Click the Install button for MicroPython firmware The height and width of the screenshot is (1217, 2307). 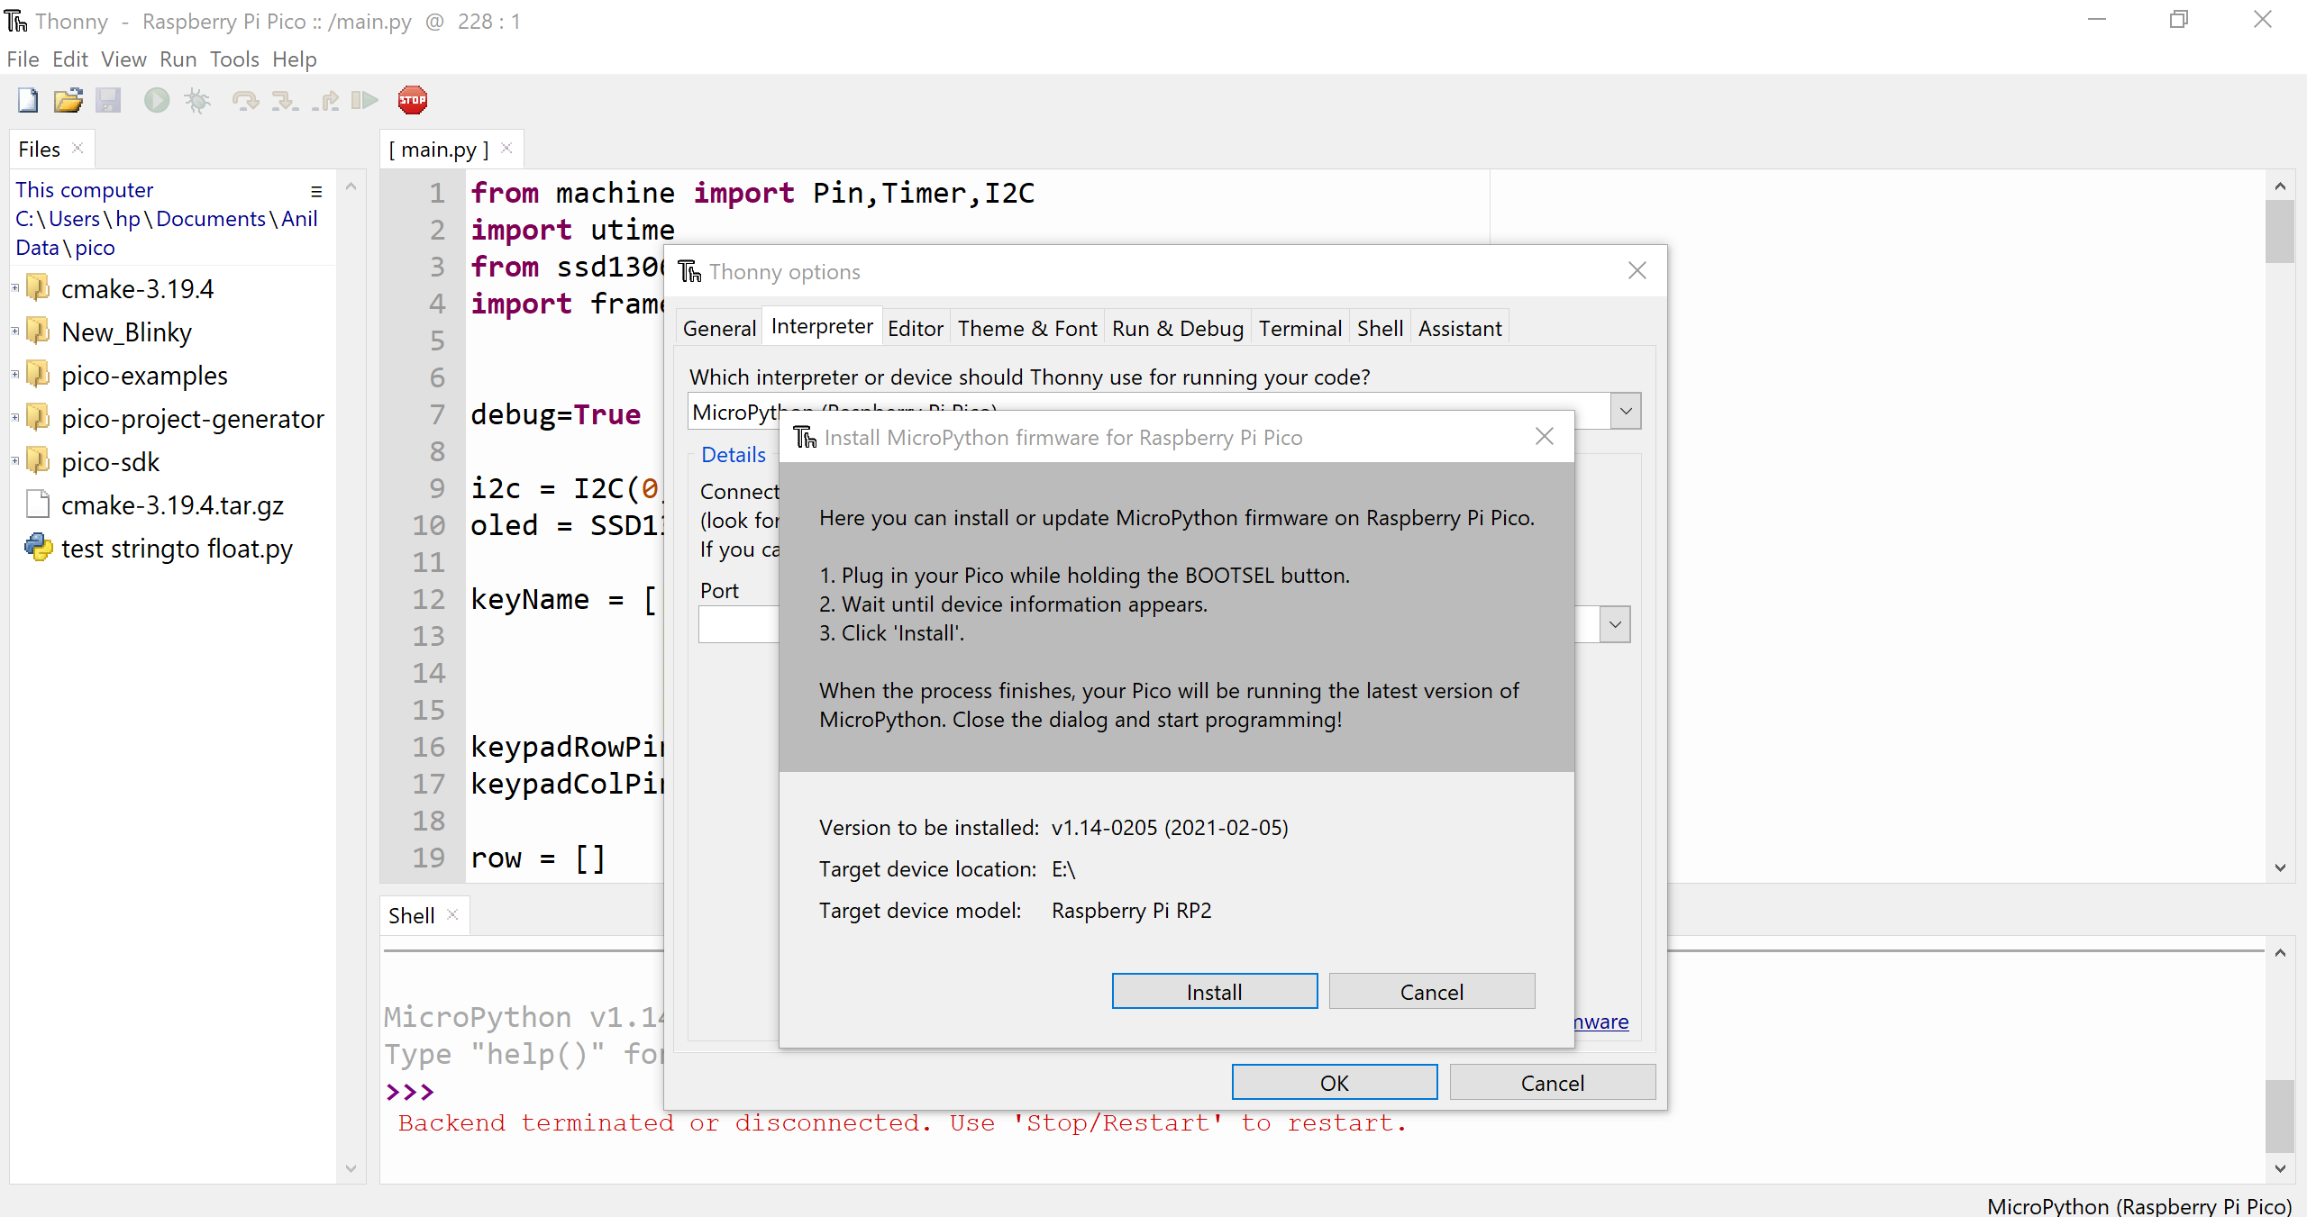point(1213,991)
